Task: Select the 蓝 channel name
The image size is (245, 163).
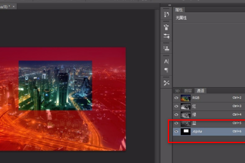Action: point(194,123)
